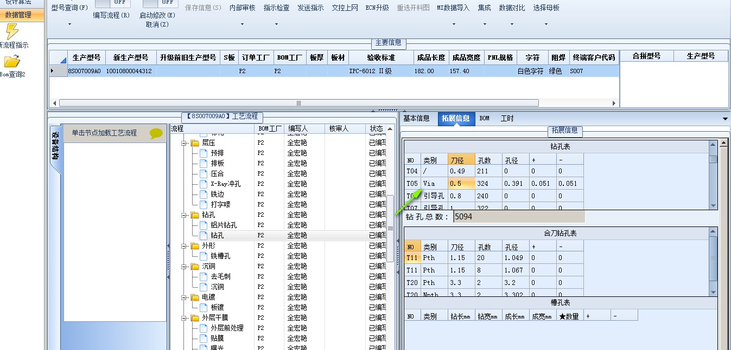Open the 工时 tab
The image size is (731, 350).
(507, 119)
